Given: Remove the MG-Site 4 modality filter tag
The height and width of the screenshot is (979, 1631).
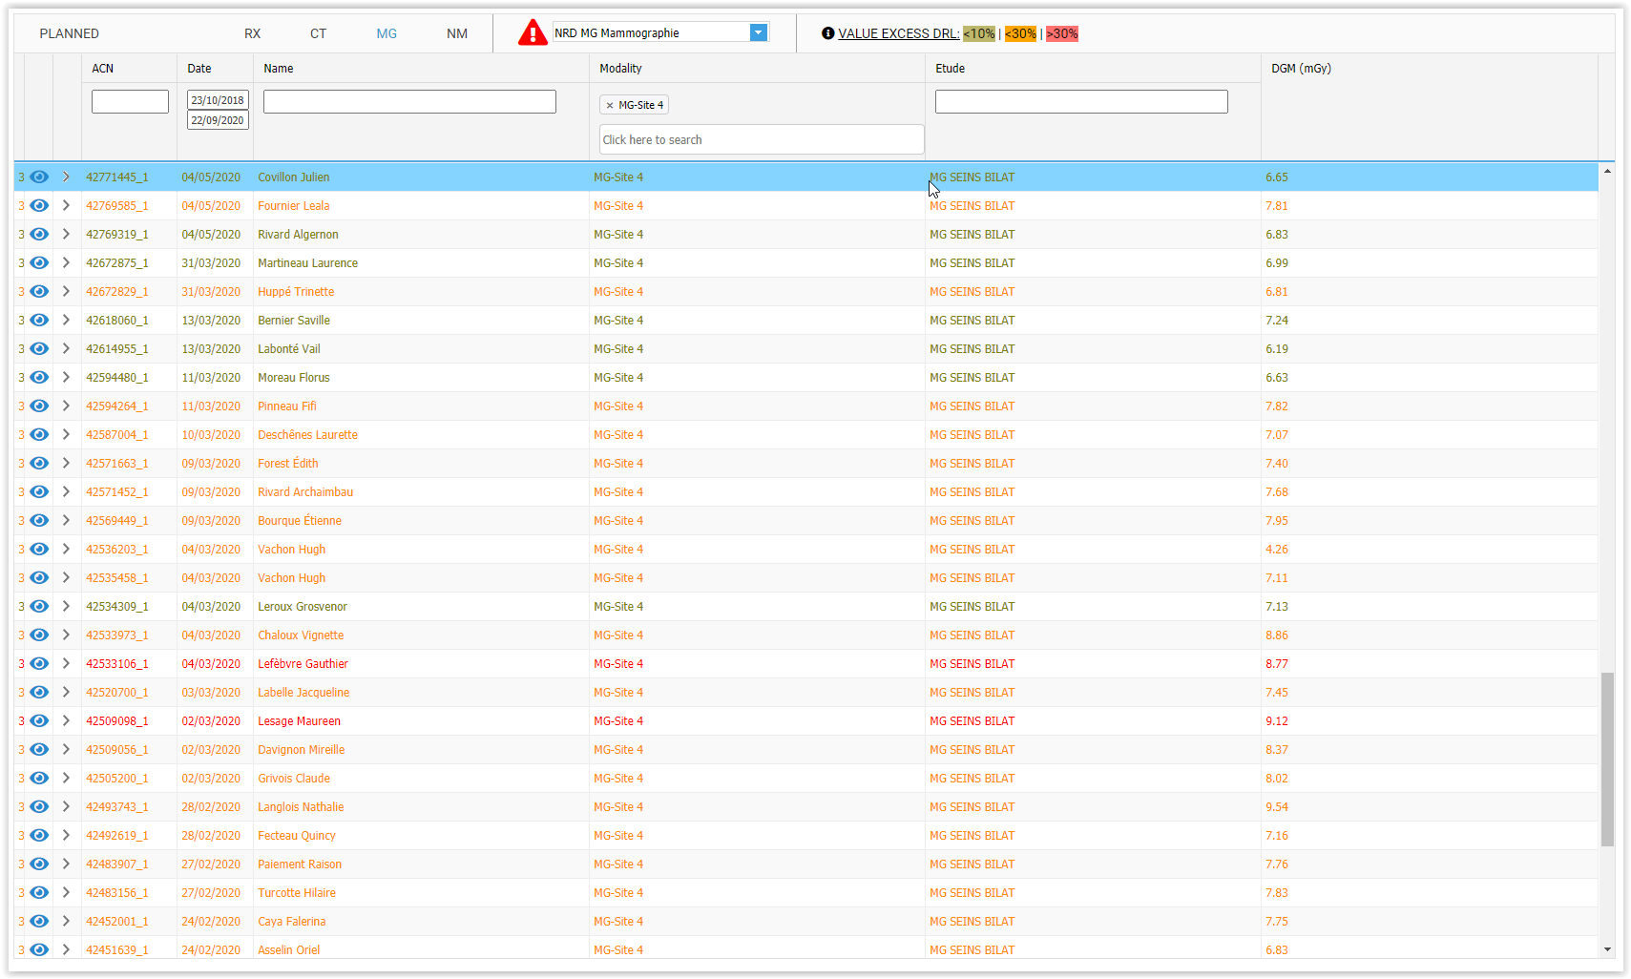Looking at the screenshot, I should pyautogui.click(x=610, y=106).
